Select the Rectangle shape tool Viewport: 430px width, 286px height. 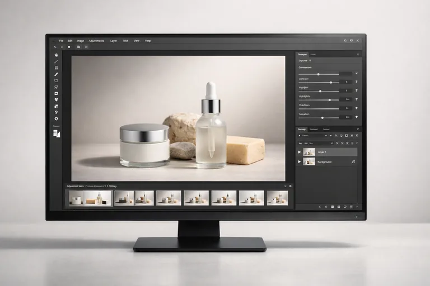click(x=56, y=80)
